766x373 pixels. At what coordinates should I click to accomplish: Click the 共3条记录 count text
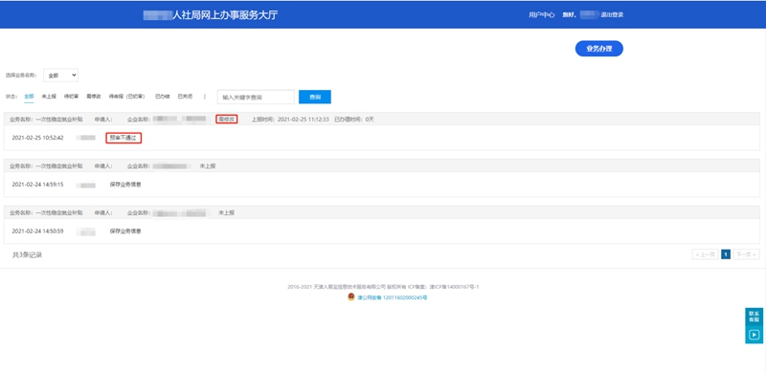click(x=28, y=254)
